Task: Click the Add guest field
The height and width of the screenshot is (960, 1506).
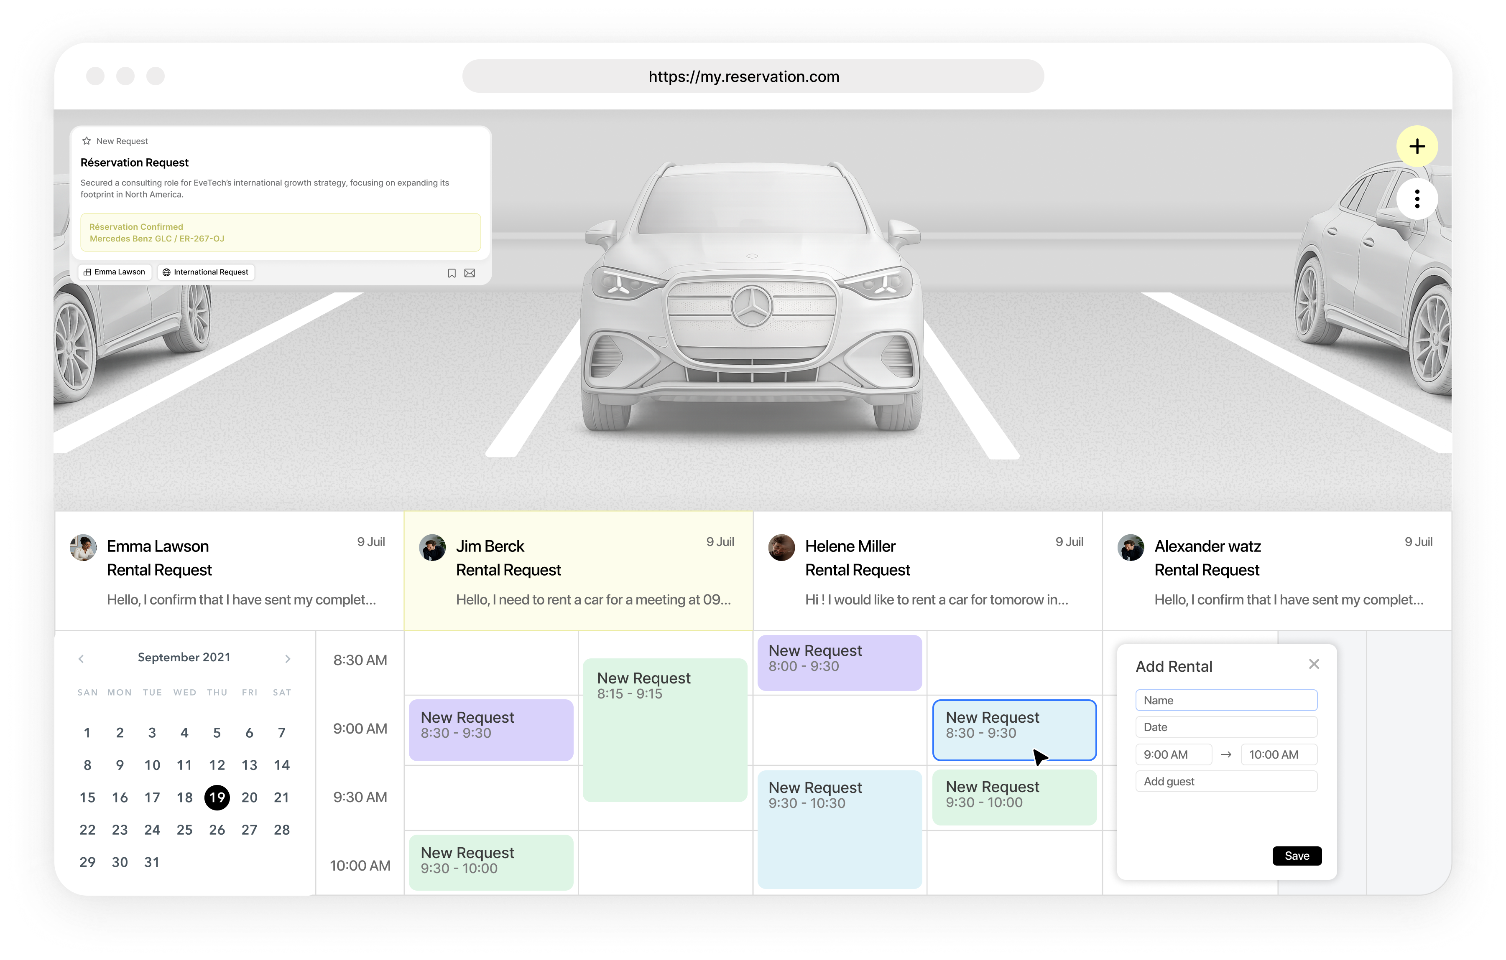Action: click(1226, 781)
